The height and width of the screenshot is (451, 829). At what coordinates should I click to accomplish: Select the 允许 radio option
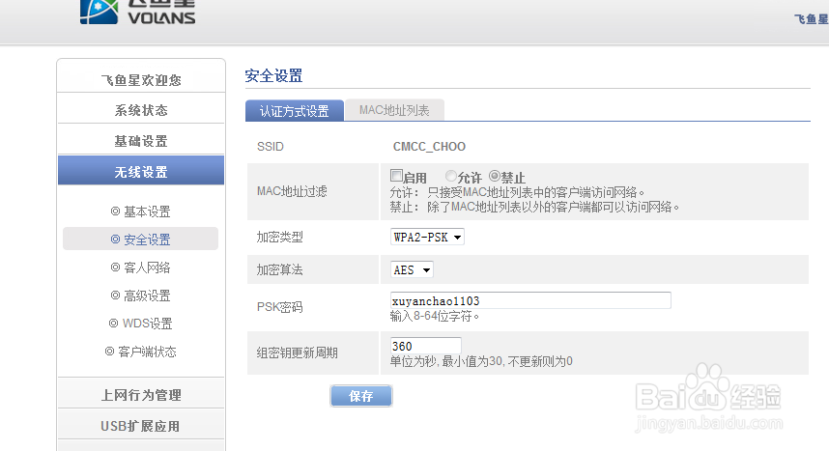451,176
